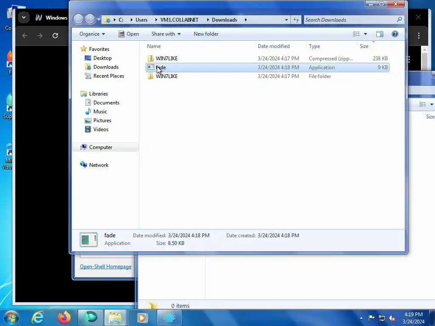This screenshot has height=326, width=435.
Task: Click fade thumbnail in details pane
Action: click(88, 239)
